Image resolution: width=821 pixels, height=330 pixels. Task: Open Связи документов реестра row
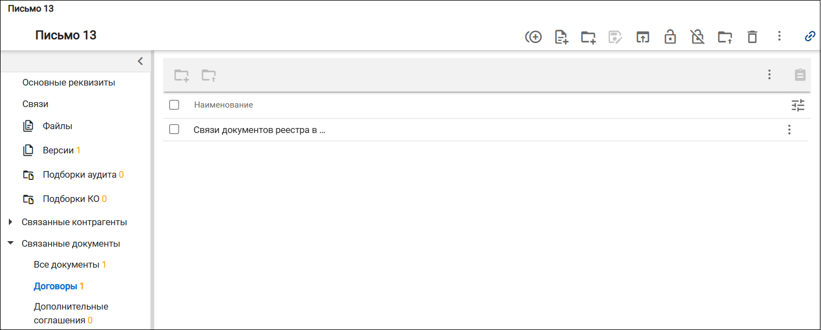[259, 130]
